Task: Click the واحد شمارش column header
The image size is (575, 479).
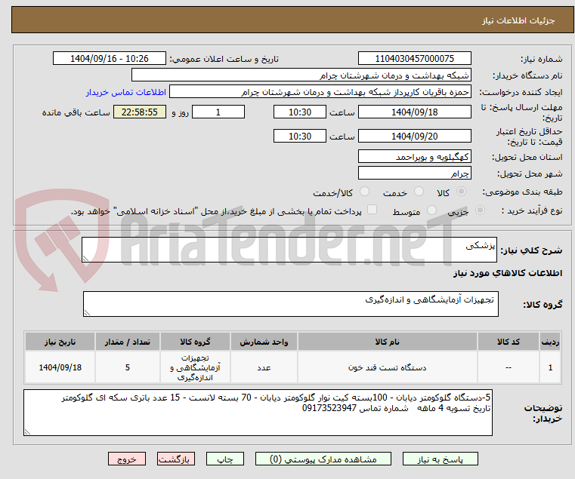Action: (x=264, y=342)
